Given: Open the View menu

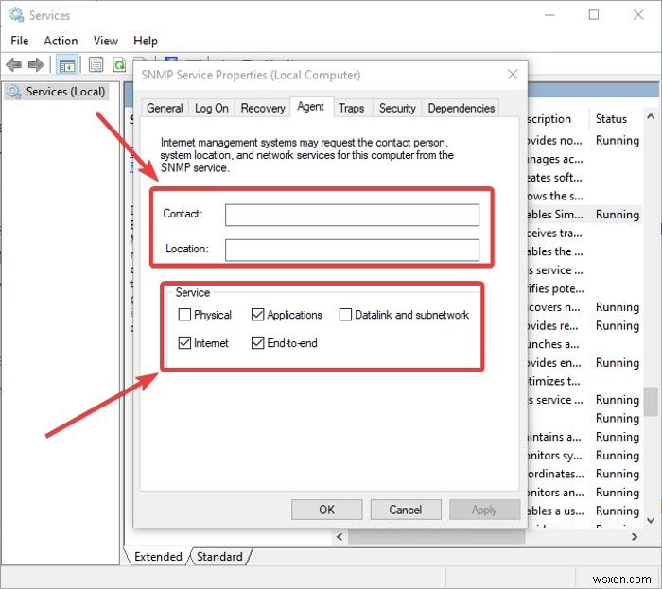Looking at the screenshot, I should tap(106, 41).
